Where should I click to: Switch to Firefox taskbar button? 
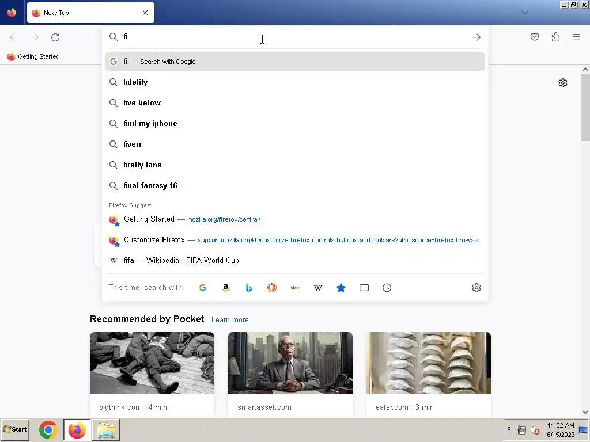77,430
